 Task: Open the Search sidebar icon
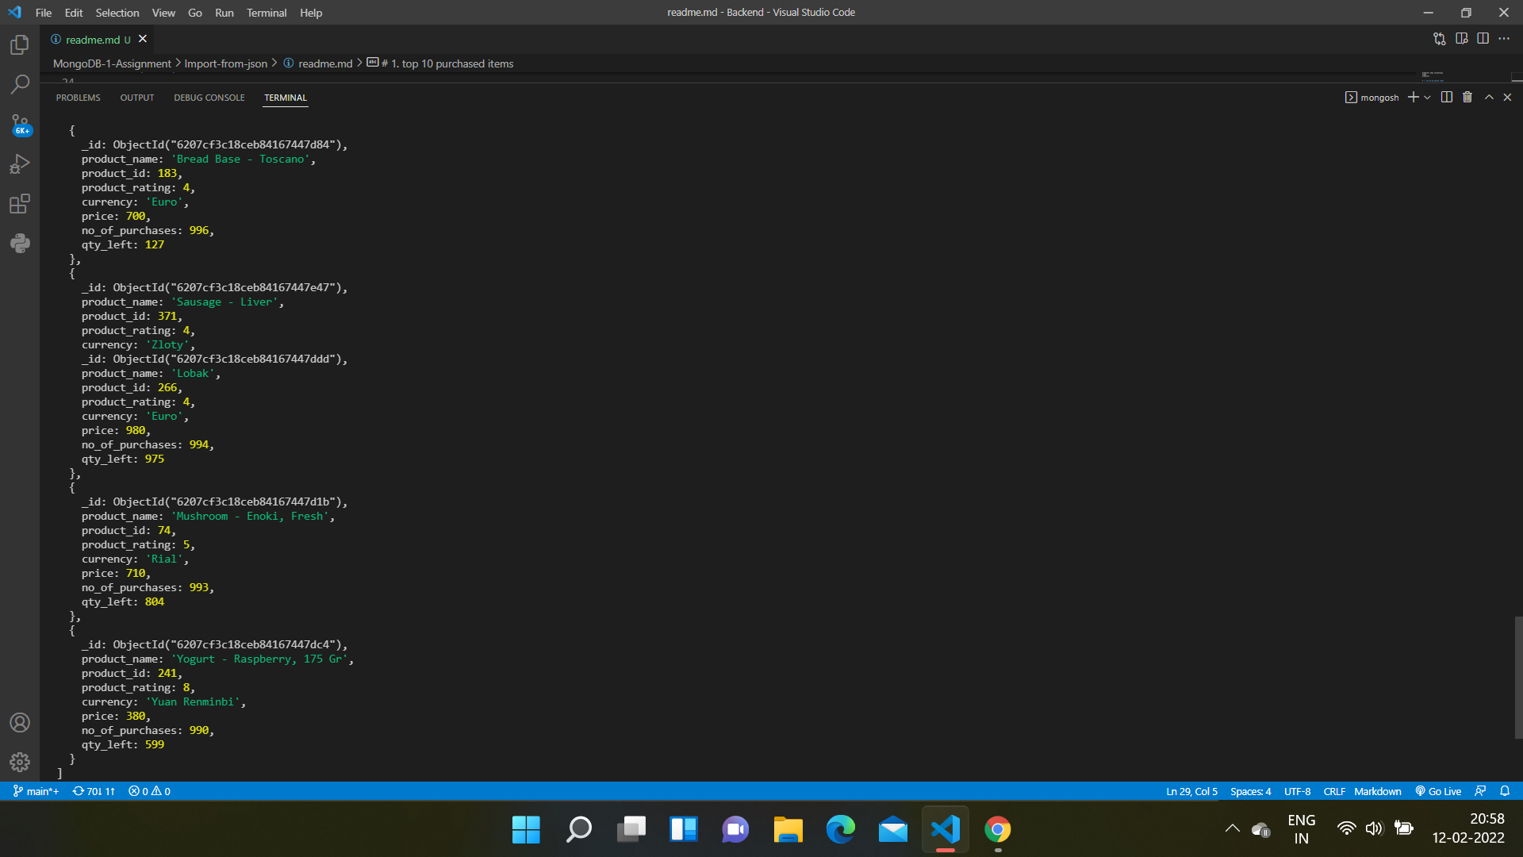coord(19,84)
